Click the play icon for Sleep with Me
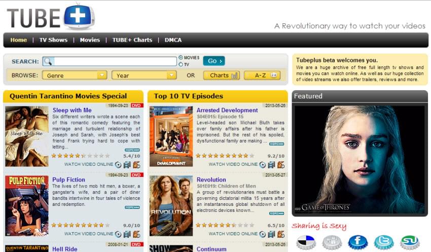 [118, 164]
